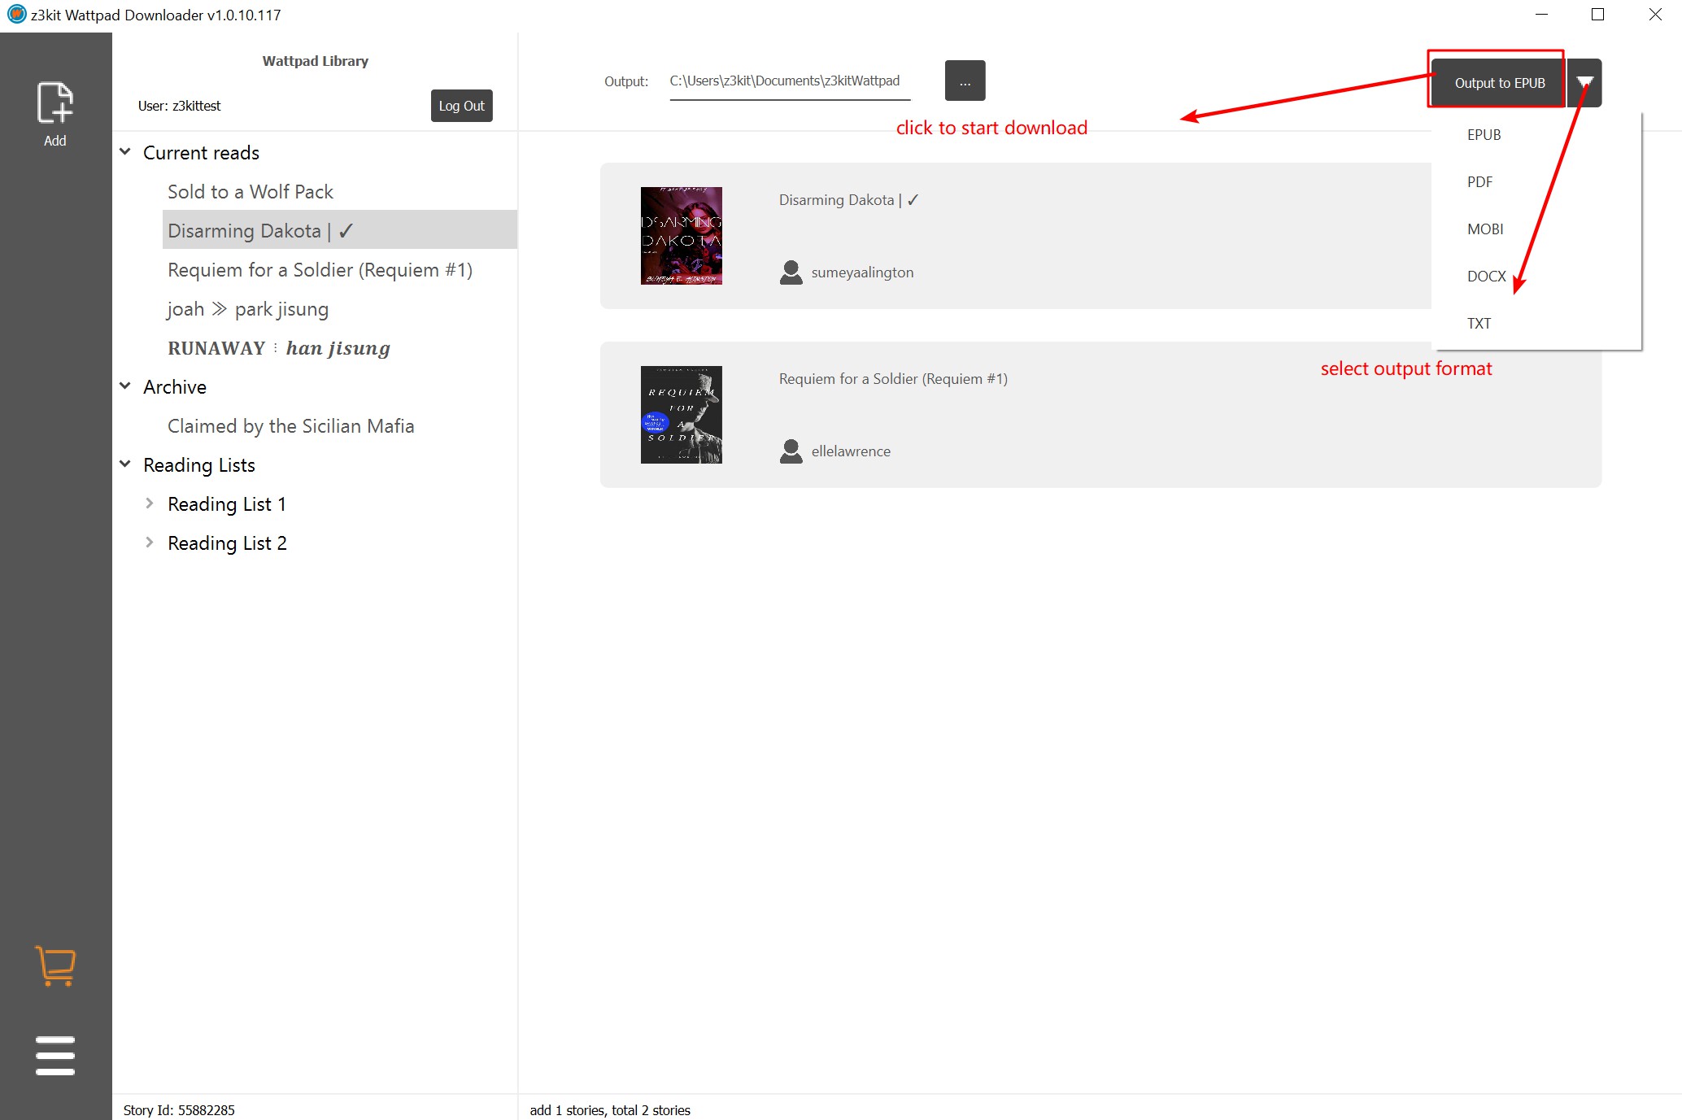Expand Reading List 1
This screenshot has width=1682, height=1120.
(x=150, y=503)
